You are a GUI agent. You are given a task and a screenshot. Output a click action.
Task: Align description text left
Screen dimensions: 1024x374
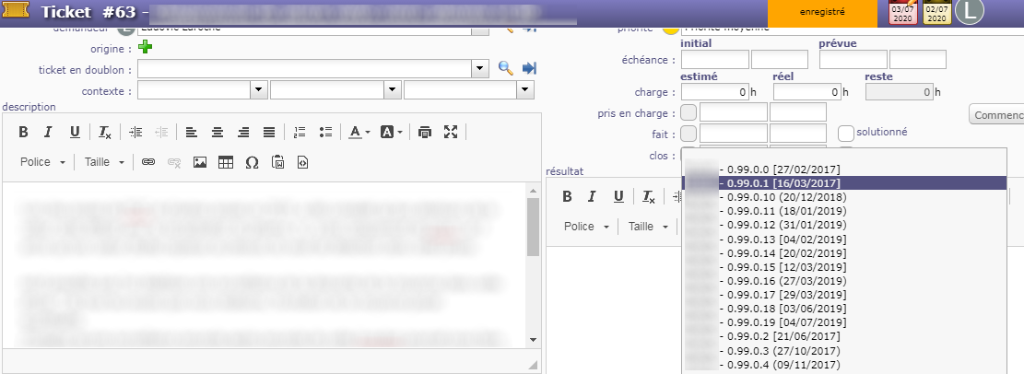(191, 132)
